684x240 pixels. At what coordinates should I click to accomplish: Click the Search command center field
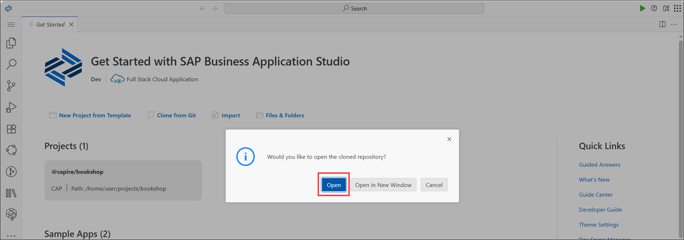pos(354,8)
